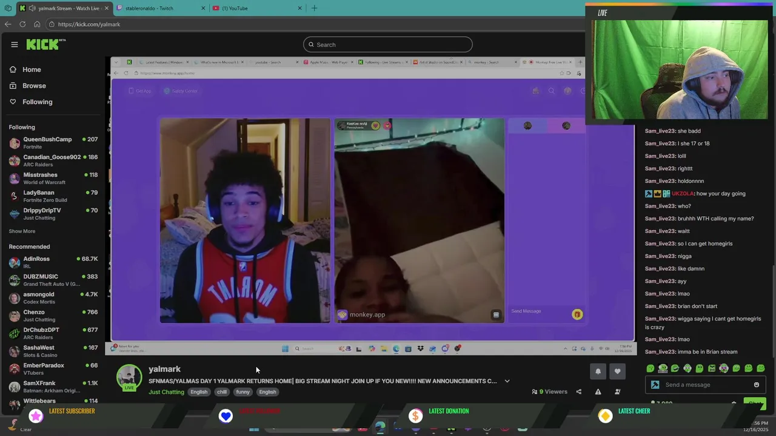Click the share icon below the stream
This screenshot has width=776, height=436.
pos(578,392)
